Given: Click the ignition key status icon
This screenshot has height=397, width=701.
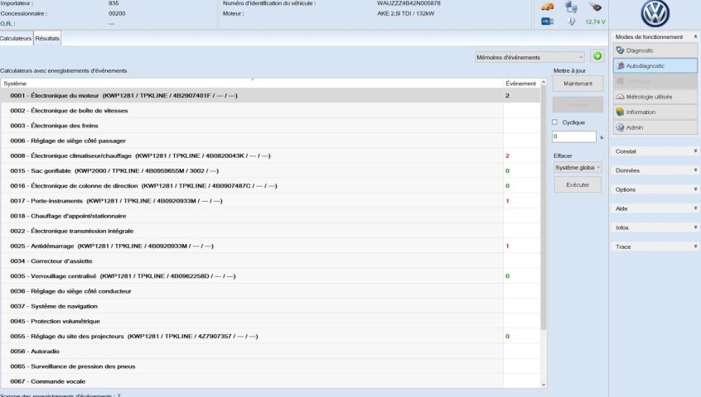Looking at the screenshot, I should coord(595,7).
